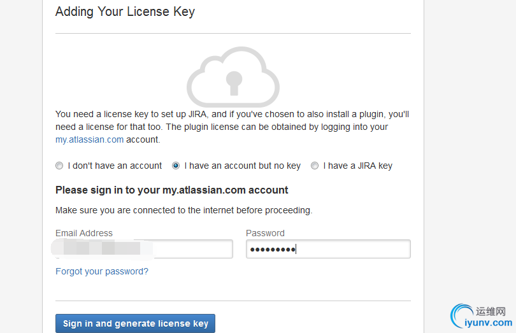Click the "I don't have an account" label text
Viewport: 516px width, 333px height.
(115, 166)
